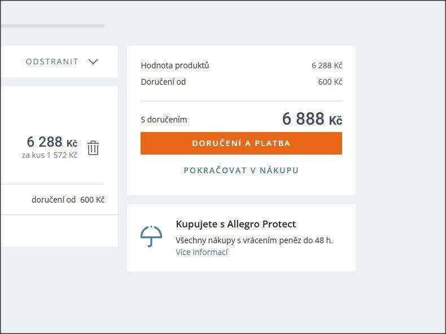Click the Hodnota produktů label

coord(175,65)
